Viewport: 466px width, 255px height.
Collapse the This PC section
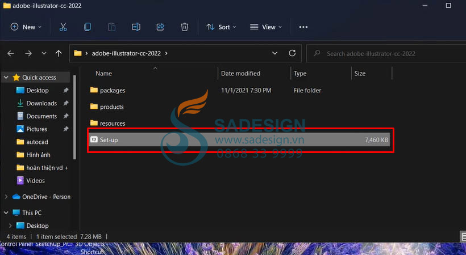[x=6, y=212]
